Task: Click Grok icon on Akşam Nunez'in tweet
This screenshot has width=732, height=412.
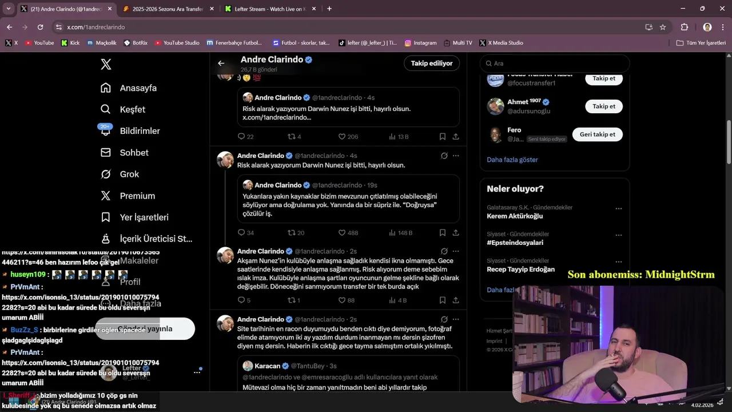Action: [444, 251]
